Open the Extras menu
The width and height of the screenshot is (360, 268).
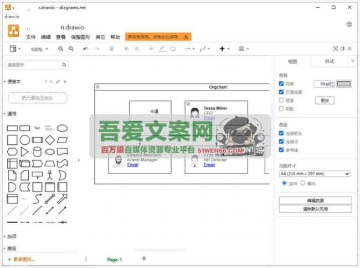click(x=100, y=37)
